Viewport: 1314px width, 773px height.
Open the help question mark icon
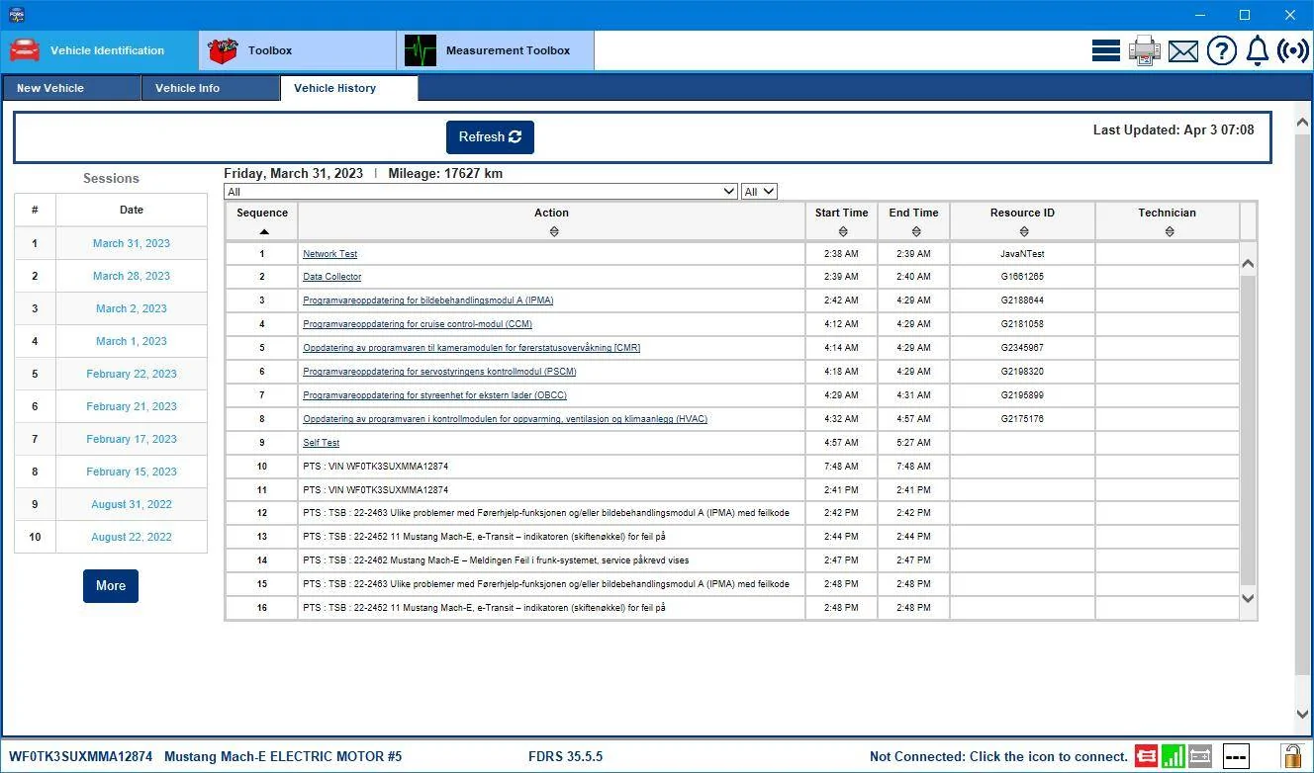1222,50
